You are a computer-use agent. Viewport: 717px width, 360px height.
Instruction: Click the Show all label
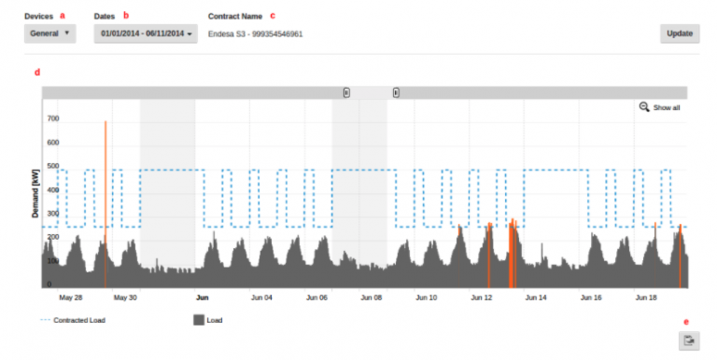(x=667, y=108)
